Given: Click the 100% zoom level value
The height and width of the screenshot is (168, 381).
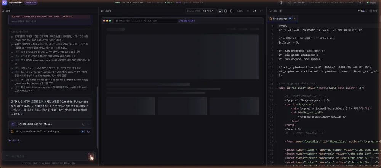Looking at the screenshot, I should [240, 11].
